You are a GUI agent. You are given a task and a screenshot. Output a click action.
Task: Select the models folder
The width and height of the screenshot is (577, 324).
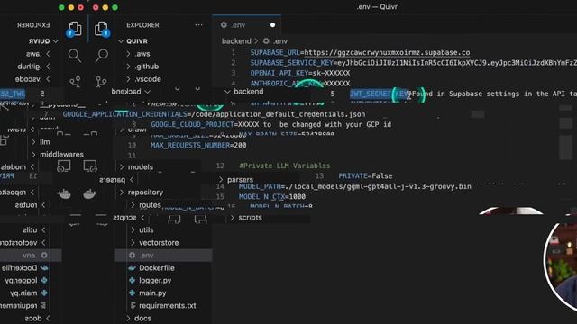[x=141, y=167]
